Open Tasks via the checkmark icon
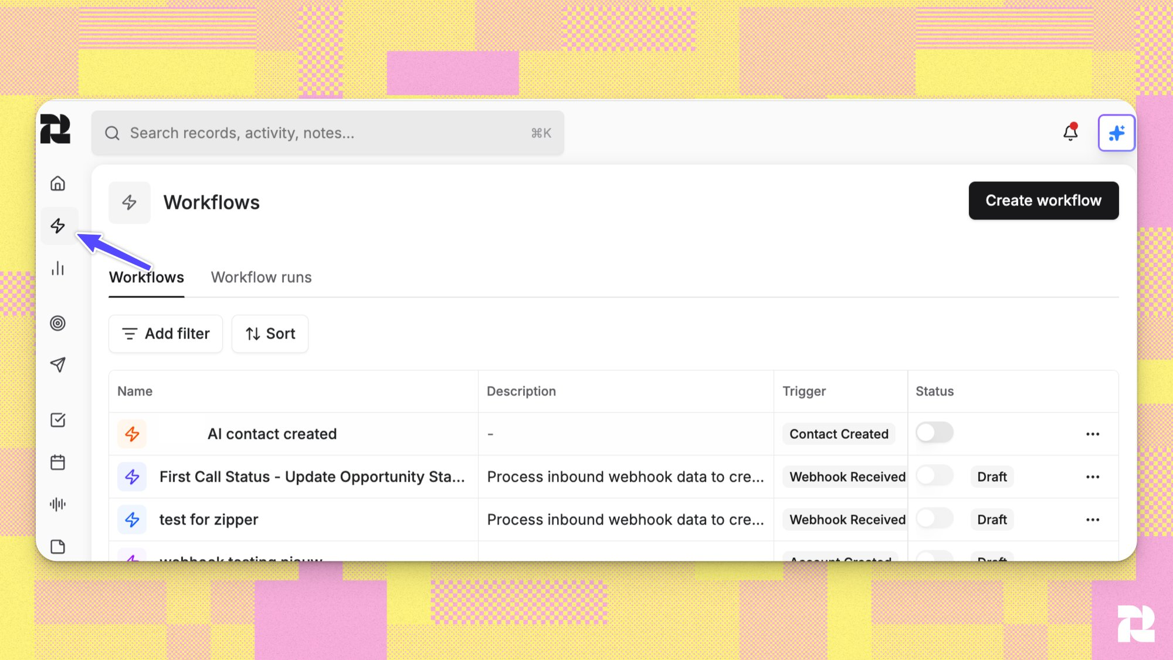Viewport: 1173px width, 660px height. click(58, 420)
